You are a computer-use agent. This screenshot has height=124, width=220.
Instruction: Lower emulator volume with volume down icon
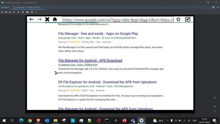coord(10,12)
